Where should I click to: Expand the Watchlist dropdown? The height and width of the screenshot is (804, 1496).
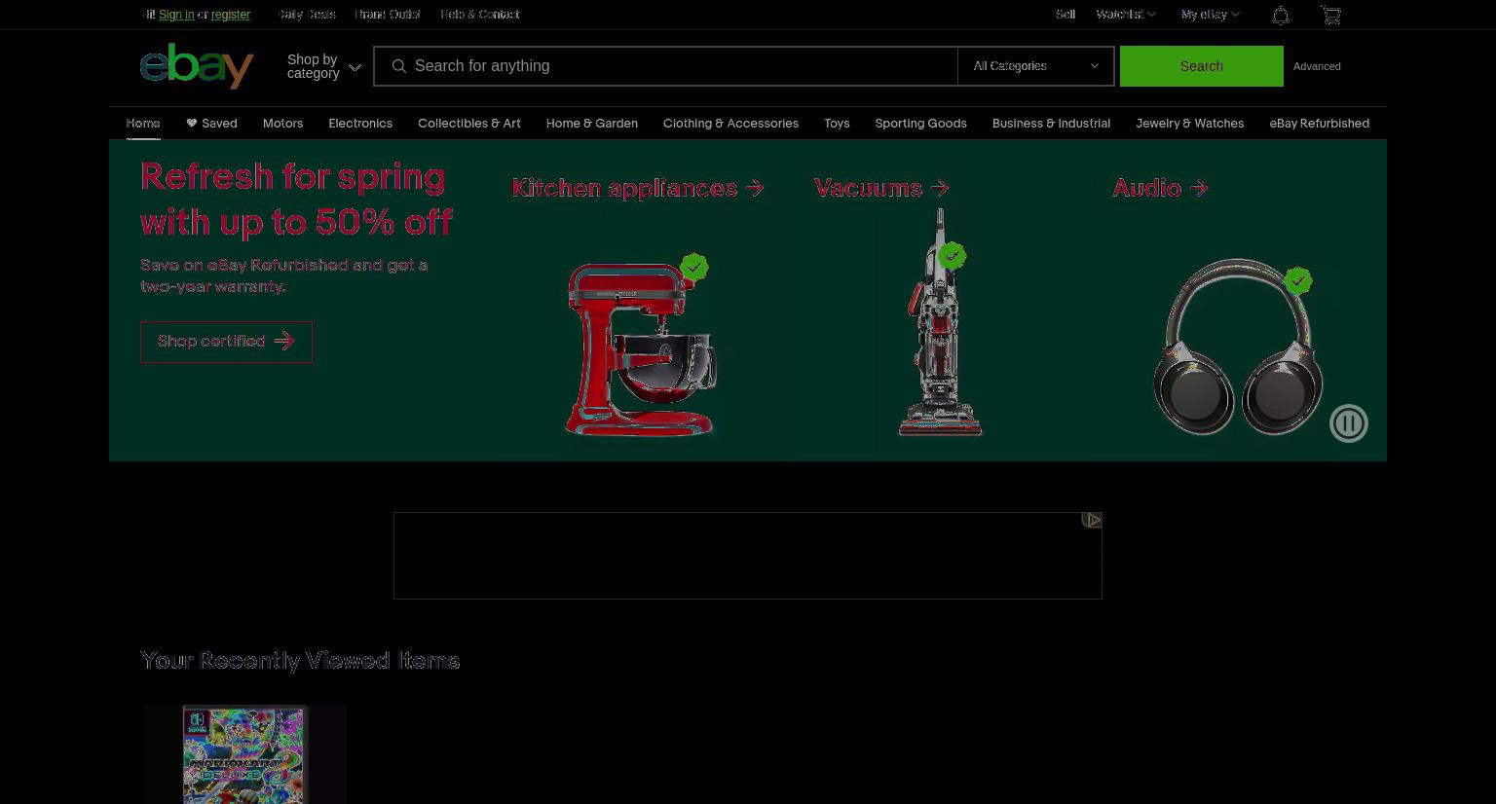pyautogui.click(x=1125, y=15)
